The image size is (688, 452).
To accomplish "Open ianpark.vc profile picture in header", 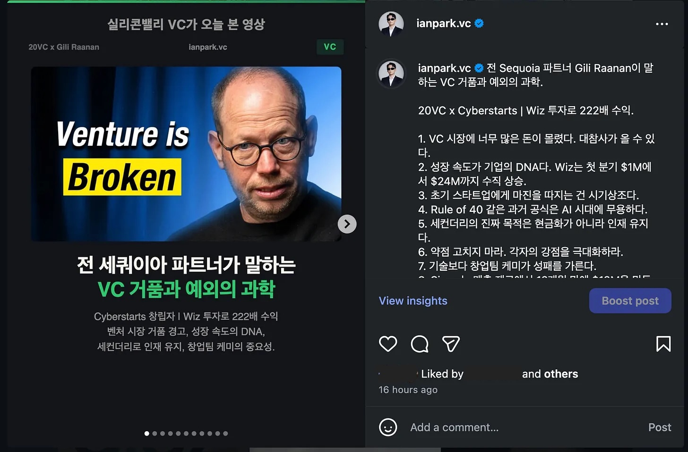I will click(x=391, y=24).
